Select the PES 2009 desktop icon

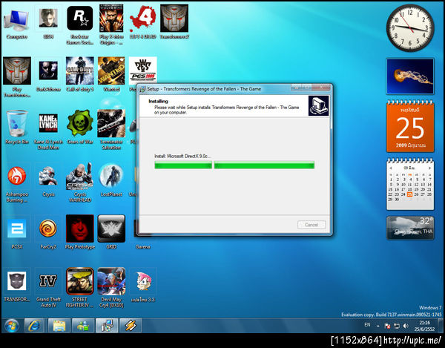[142, 70]
